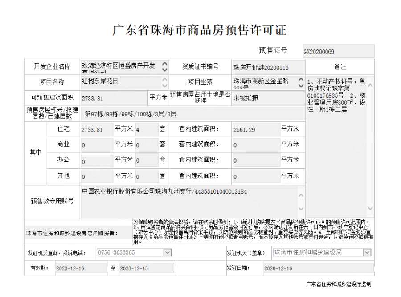
Task: Click the 住宅 套内建筑面积 field 2661.29
Action: [256, 129]
